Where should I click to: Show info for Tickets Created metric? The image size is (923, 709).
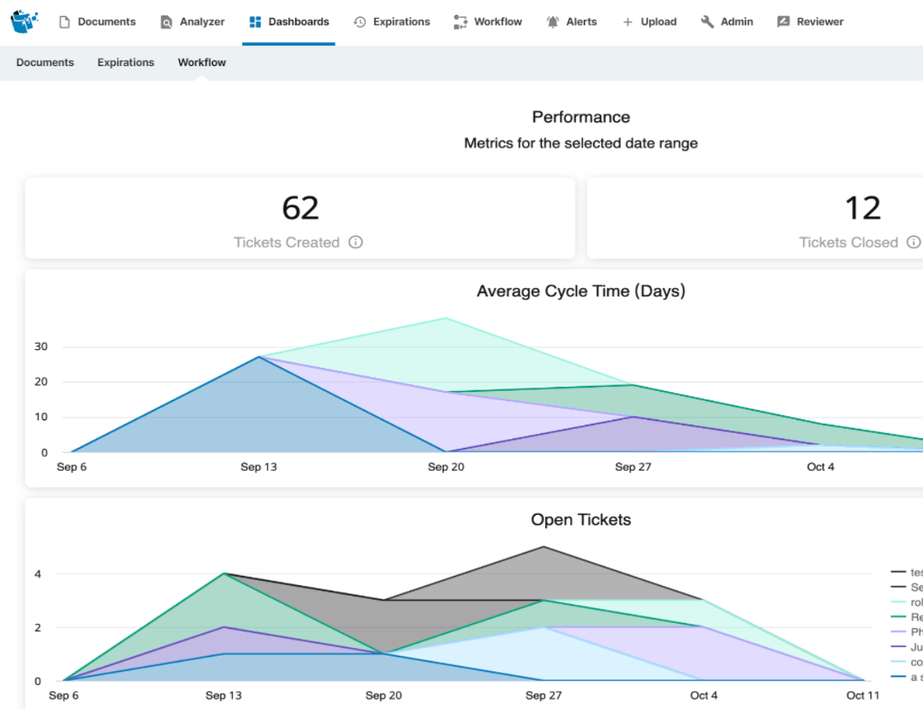pyautogui.click(x=355, y=242)
